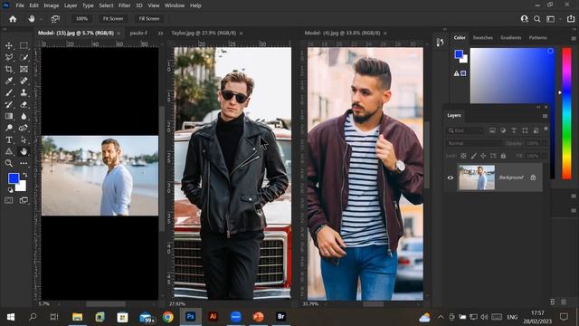
Task: Toggle the pixel layer filter
Action: (492, 130)
